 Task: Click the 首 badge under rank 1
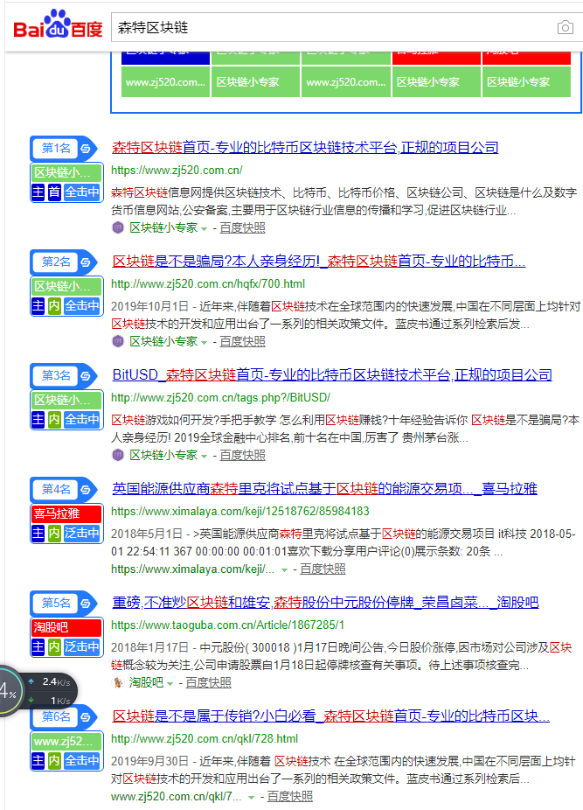coord(54,192)
